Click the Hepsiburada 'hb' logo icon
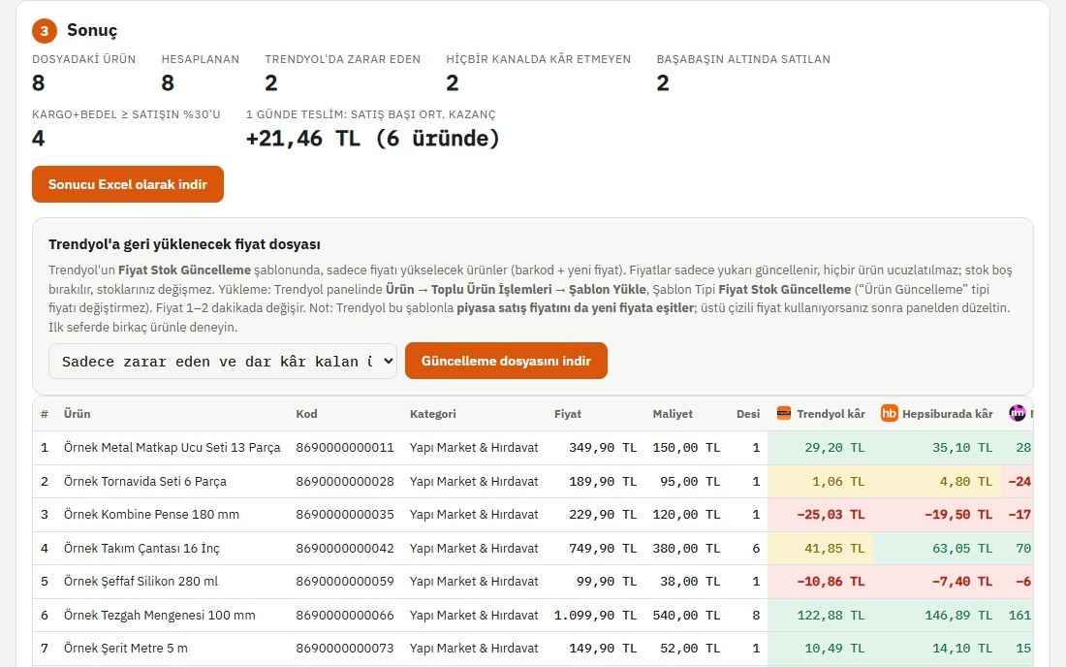Screen dimensions: 1066x667 tap(890, 413)
